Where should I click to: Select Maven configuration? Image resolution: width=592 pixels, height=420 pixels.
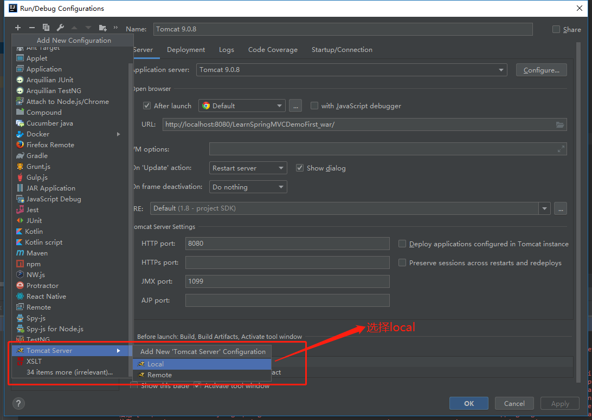pyautogui.click(x=70, y=253)
